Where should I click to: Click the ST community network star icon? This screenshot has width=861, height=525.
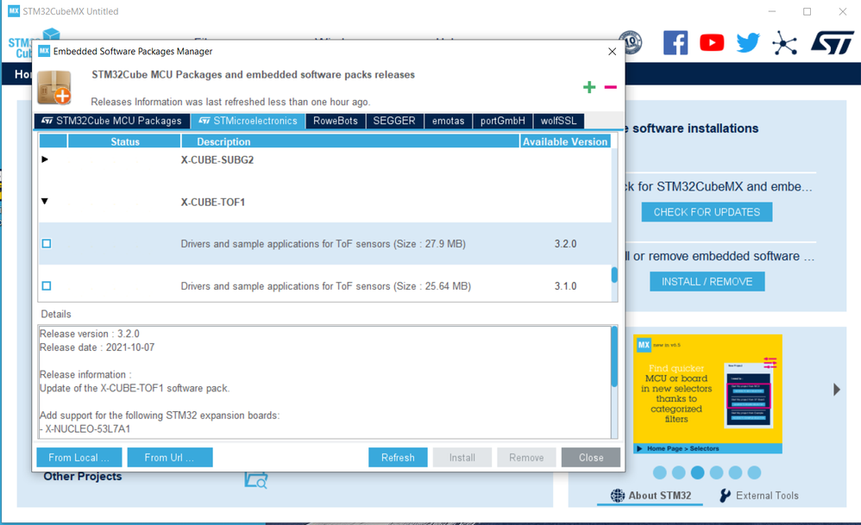click(785, 43)
